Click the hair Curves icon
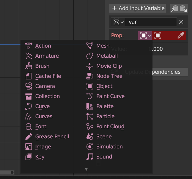This screenshot has width=192, height=179. click(29, 116)
